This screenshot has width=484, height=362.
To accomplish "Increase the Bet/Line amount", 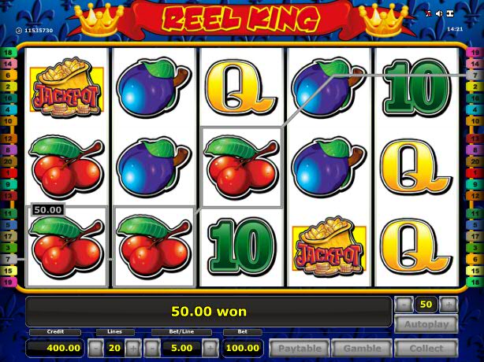I will point(210,348).
